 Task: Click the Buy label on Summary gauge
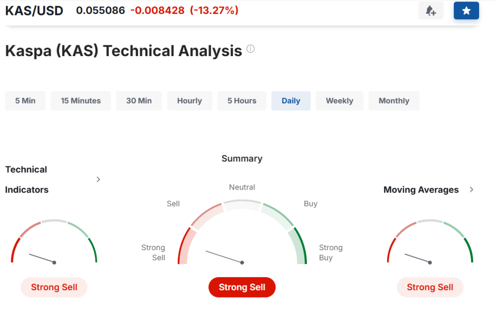[x=310, y=204]
